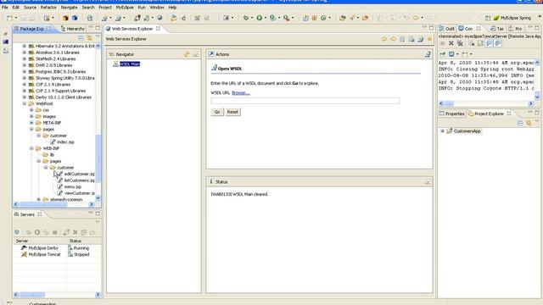Click the Console horizontal scrollbar
This screenshot has height=305, width=543.
[486, 103]
